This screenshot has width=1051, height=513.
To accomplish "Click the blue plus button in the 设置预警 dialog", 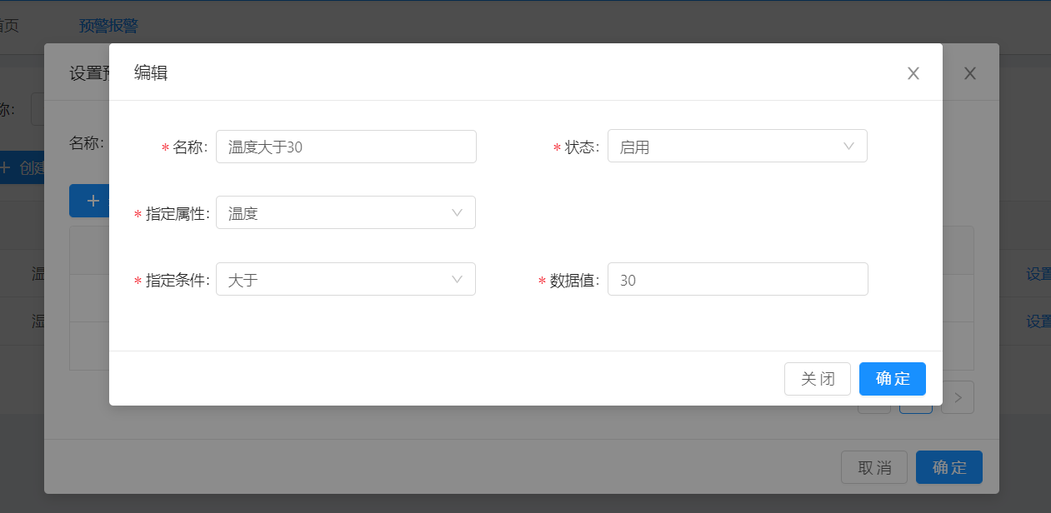I will [x=92, y=200].
